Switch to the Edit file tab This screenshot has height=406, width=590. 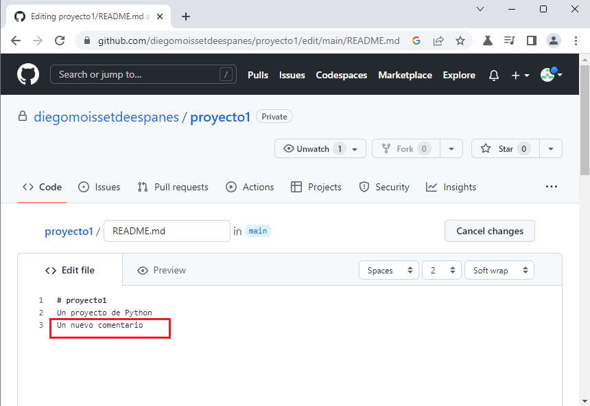tap(70, 271)
